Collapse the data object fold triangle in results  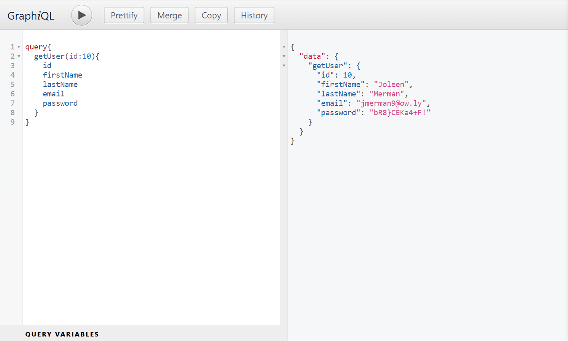284,56
